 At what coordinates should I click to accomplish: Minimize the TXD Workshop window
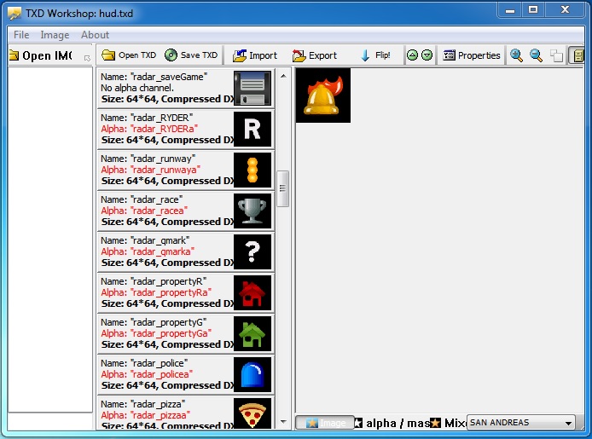coord(510,9)
